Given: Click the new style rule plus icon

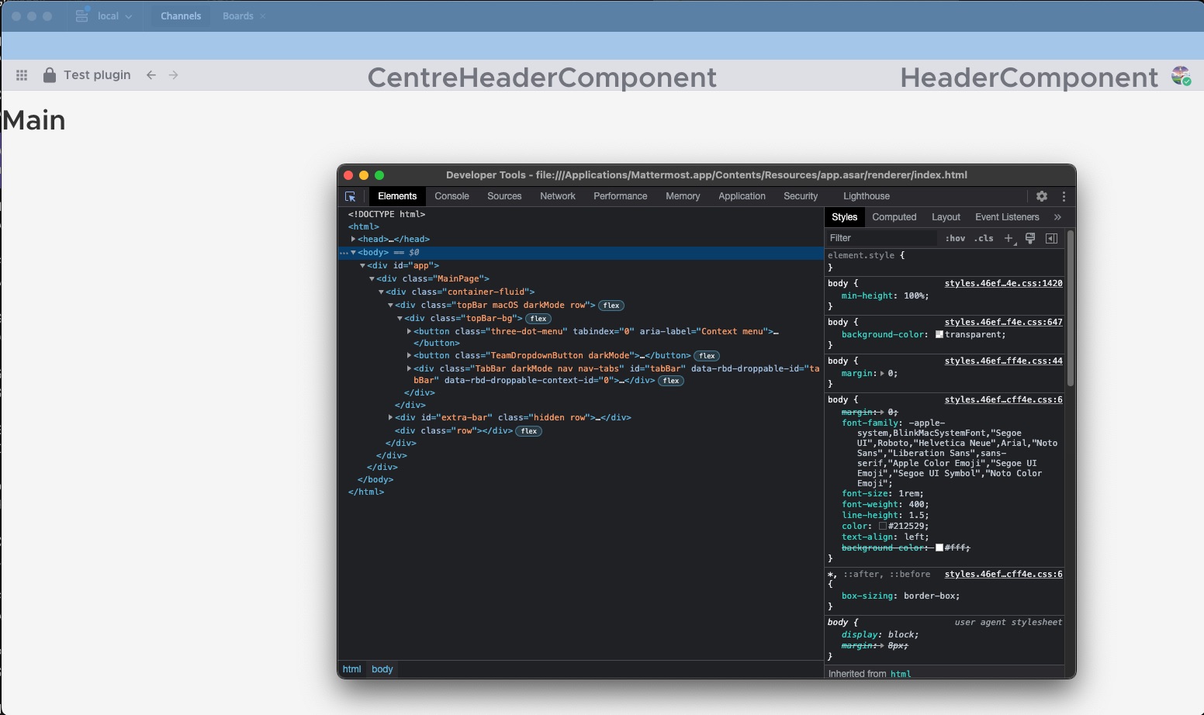Looking at the screenshot, I should [1009, 238].
